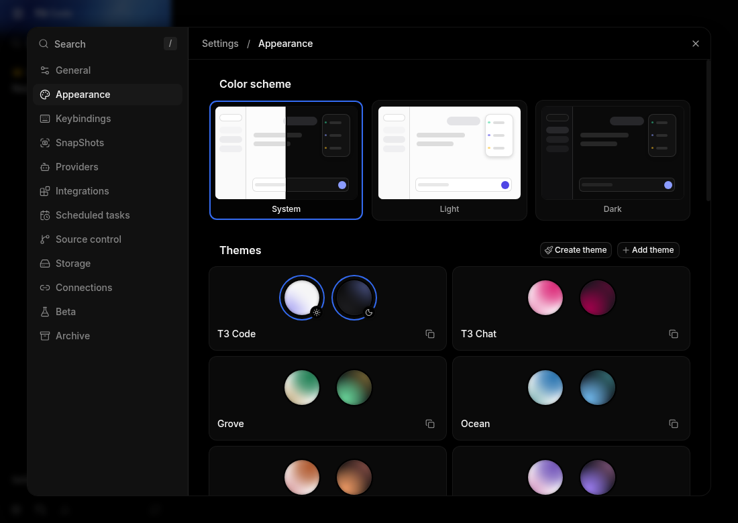Copy the T3 Code theme
Image resolution: width=738 pixels, height=523 pixels.
point(429,334)
